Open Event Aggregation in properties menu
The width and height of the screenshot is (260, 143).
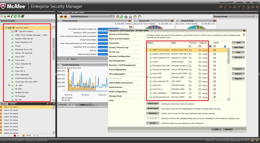point(118,69)
